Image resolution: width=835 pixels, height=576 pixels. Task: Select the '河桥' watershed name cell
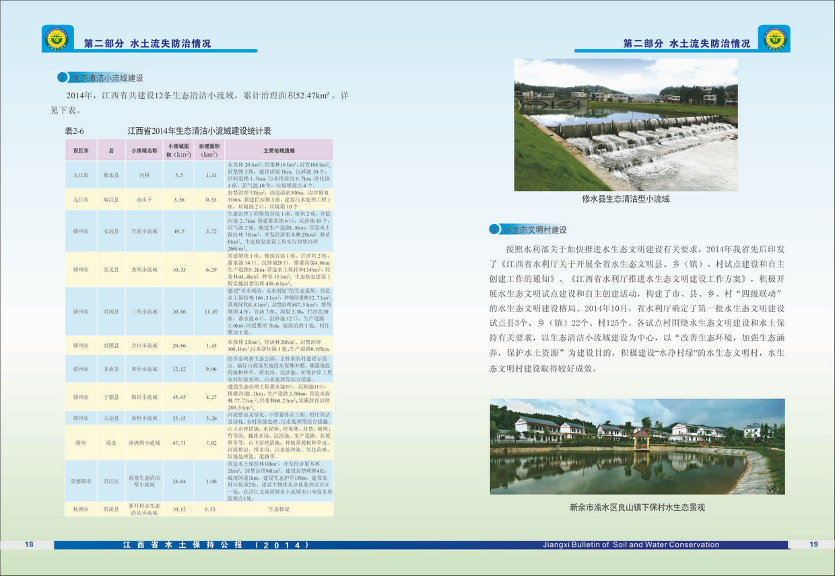click(144, 175)
